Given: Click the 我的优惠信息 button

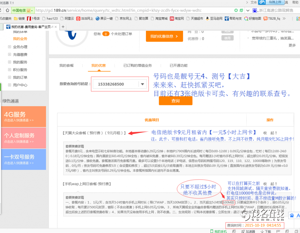Looking at the screenshot, I should coord(164,36).
